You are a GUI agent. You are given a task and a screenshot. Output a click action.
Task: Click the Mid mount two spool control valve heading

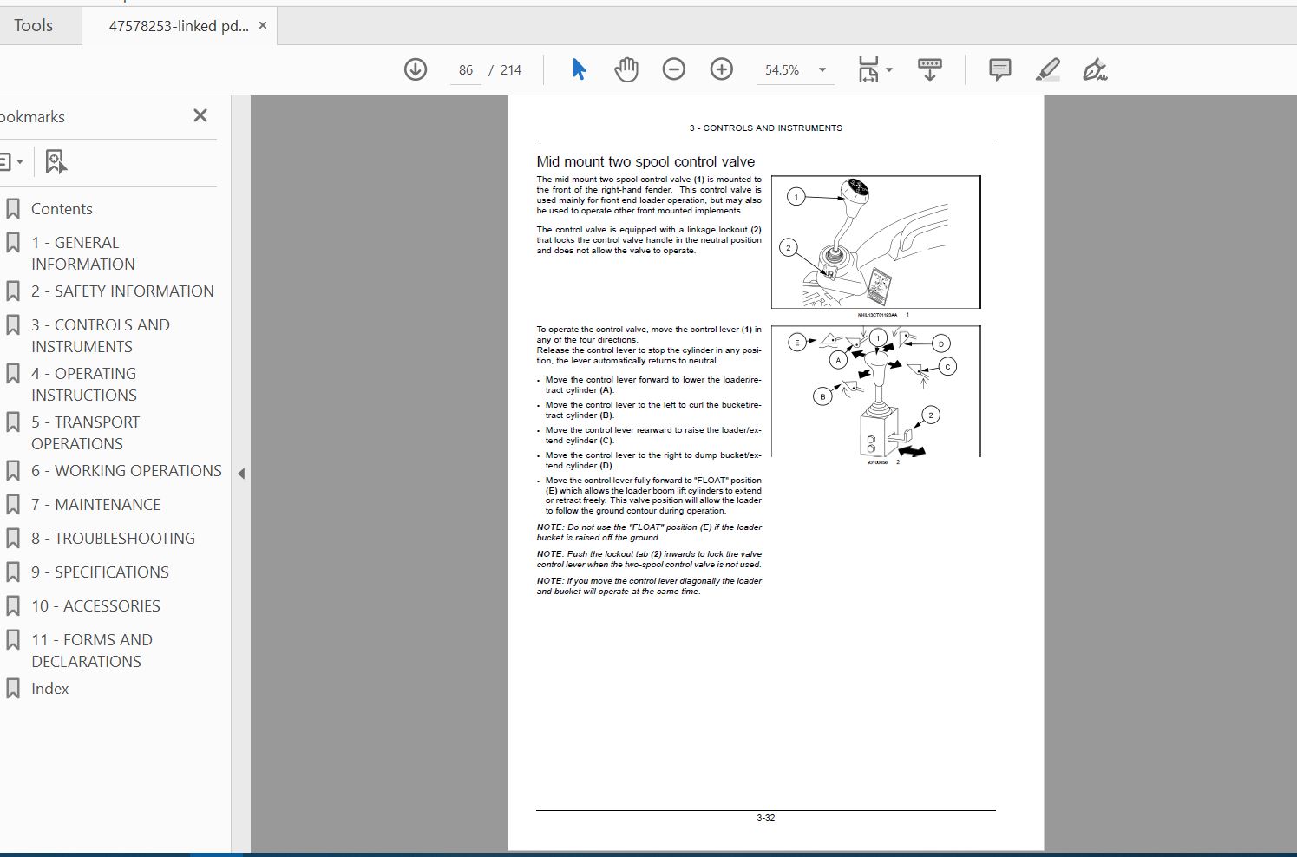(x=645, y=161)
